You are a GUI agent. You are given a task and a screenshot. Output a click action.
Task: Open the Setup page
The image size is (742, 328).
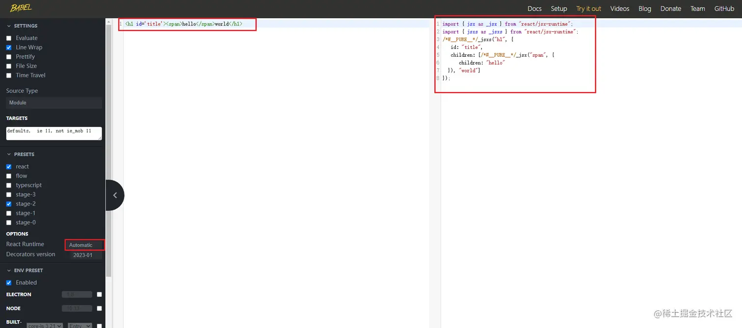coord(559,8)
